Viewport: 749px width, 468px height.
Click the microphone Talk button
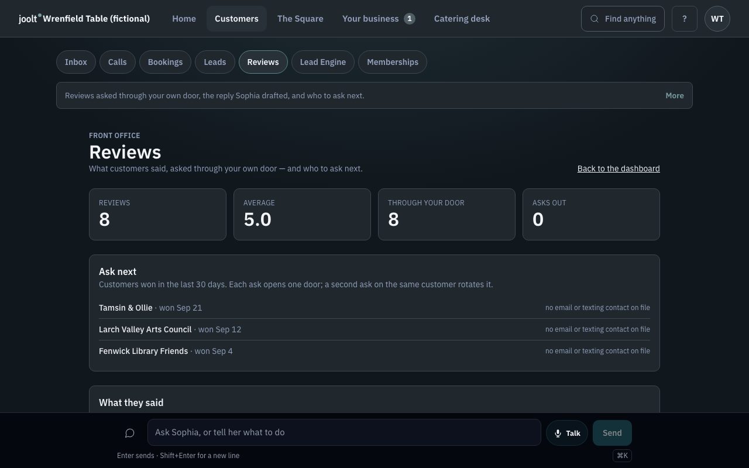(567, 433)
